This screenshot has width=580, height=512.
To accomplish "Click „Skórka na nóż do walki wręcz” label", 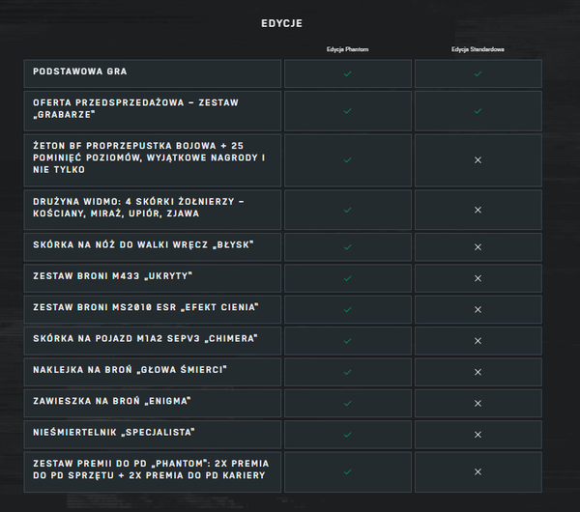I will coord(143,244).
